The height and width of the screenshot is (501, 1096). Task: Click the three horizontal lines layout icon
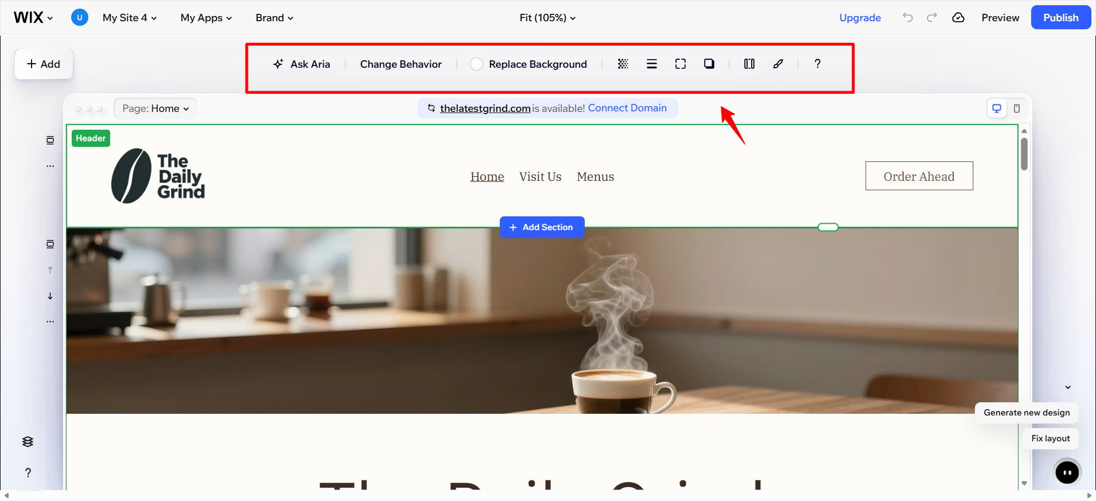pos(652,64)
